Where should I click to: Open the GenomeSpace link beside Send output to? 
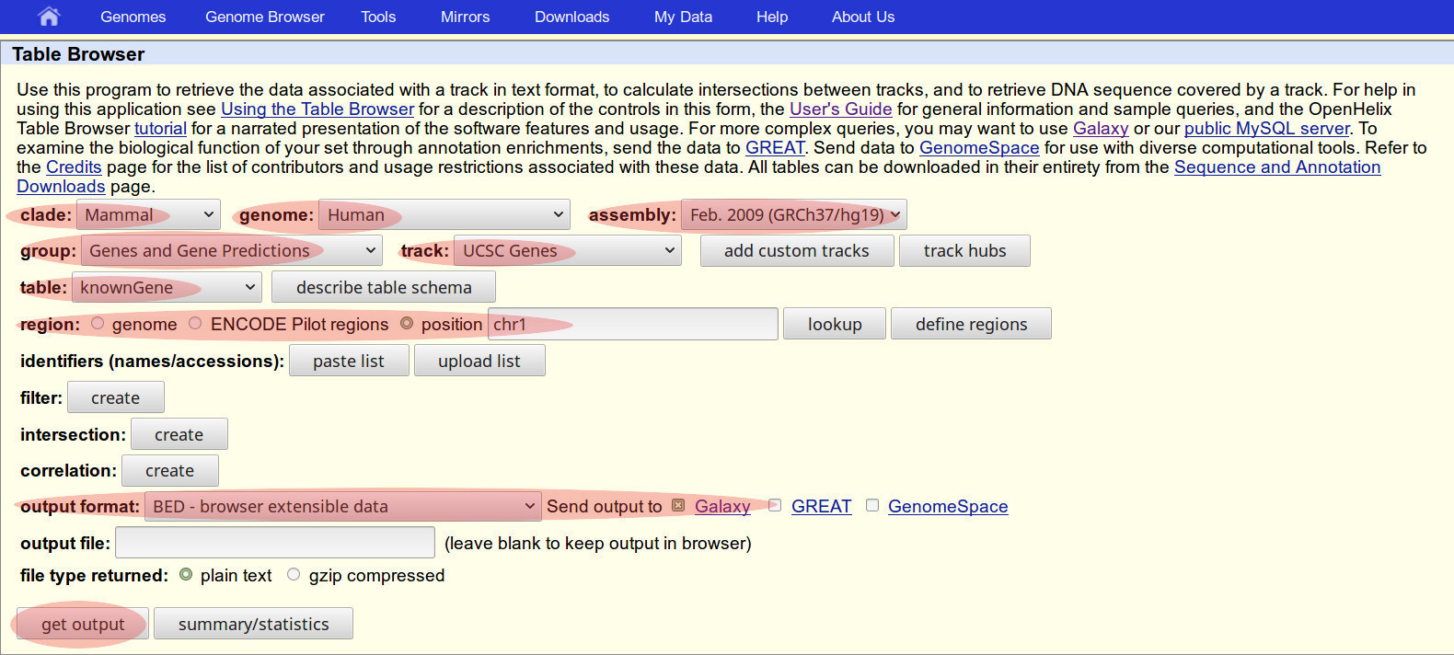(x=948, y=506)
